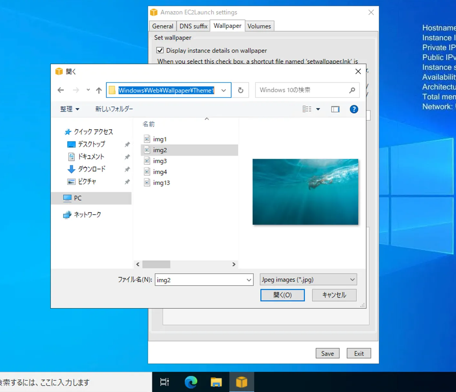Open ドキュメント in sidebar
This screenshot has height=392, width=456.
(x=87, y=157)
